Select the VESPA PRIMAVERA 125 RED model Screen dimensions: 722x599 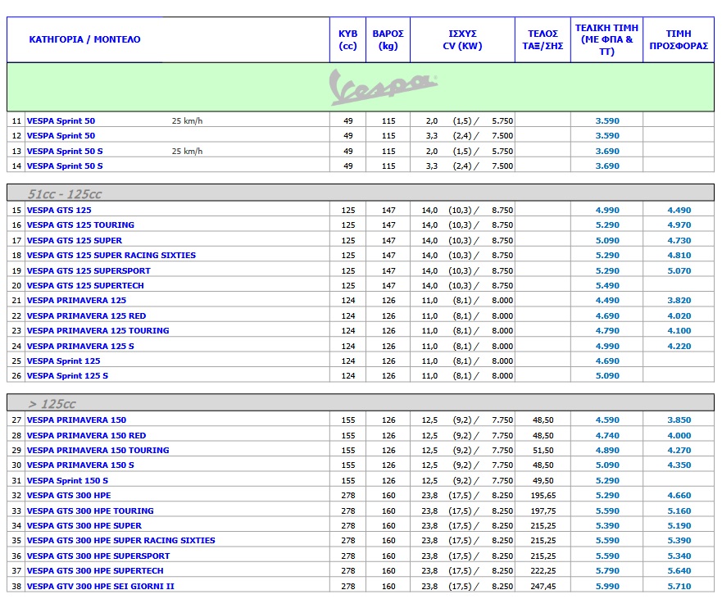click(87, 315)
